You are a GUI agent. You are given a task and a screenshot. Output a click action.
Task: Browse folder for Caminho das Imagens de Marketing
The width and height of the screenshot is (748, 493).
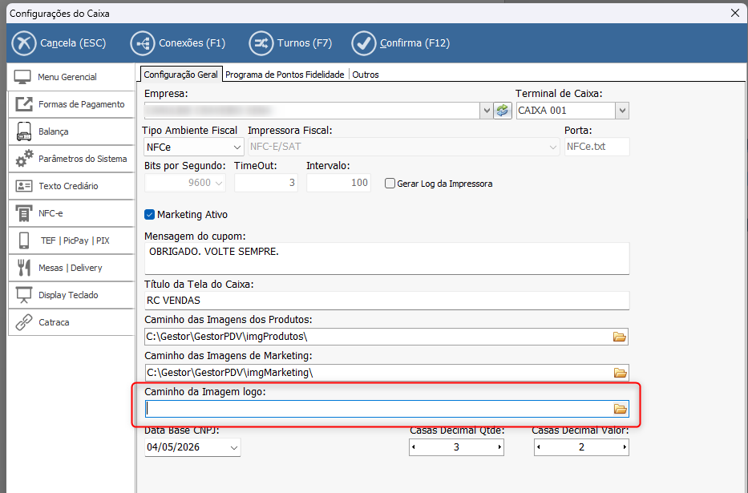[619, 373]
